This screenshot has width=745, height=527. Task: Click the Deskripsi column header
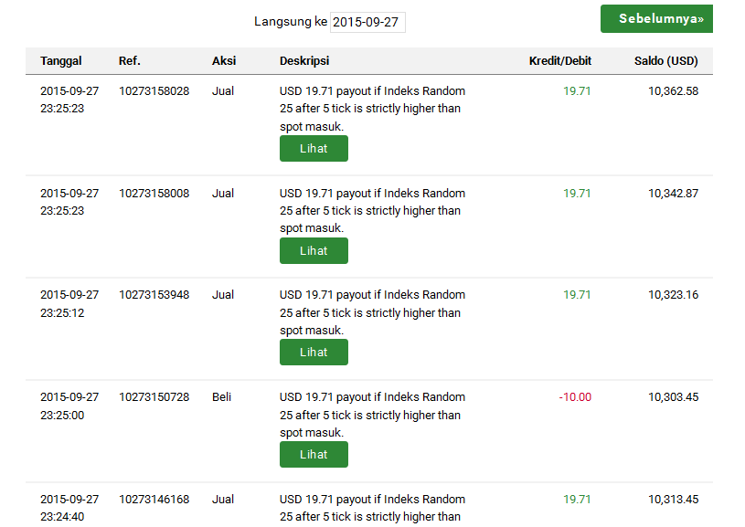click(304, 61)
